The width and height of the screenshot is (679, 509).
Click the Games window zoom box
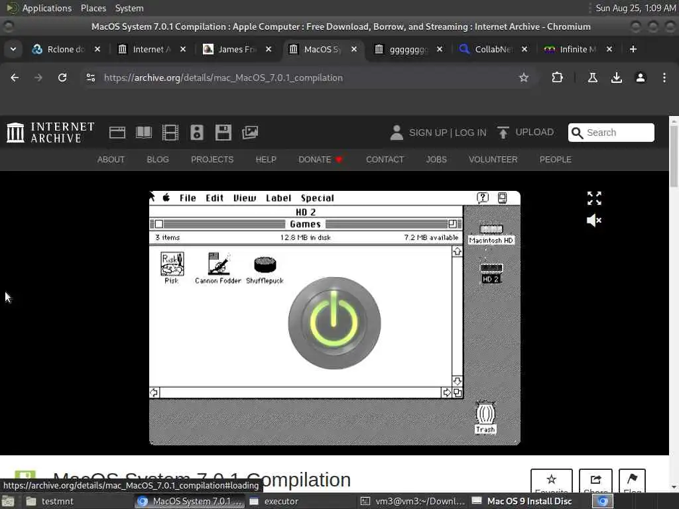(x=452, y=224)
